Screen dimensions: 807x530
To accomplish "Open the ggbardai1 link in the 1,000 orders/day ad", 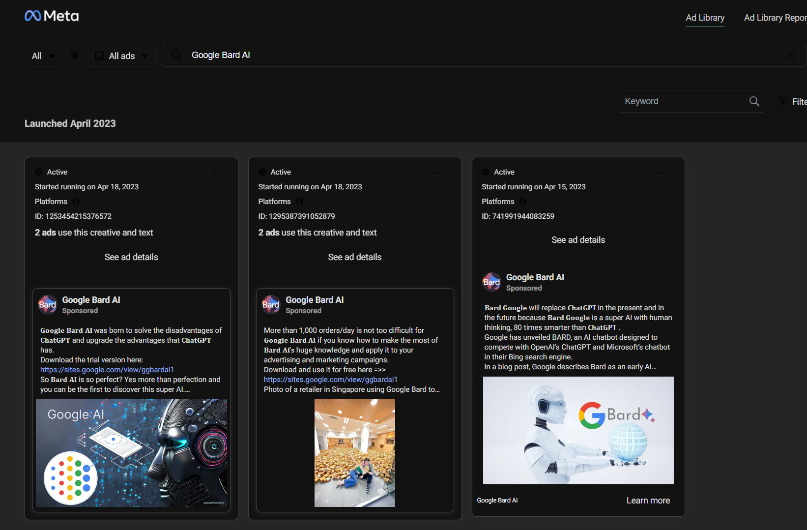I will pyautogui.click(x=331, y=380).
